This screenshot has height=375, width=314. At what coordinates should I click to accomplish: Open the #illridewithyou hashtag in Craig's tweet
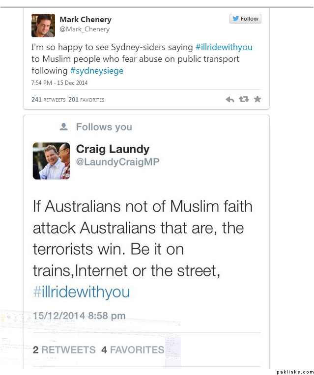tap(82, 292)
